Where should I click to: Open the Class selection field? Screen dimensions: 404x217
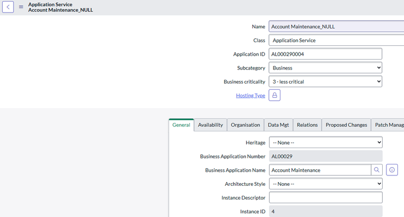pos(336,40)
